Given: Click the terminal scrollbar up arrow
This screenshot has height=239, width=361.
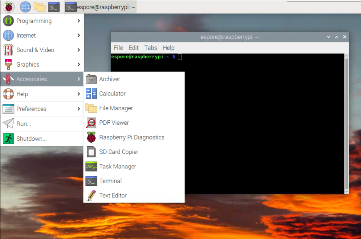Looking at the screenshot, I should click(x=347, y=56).
